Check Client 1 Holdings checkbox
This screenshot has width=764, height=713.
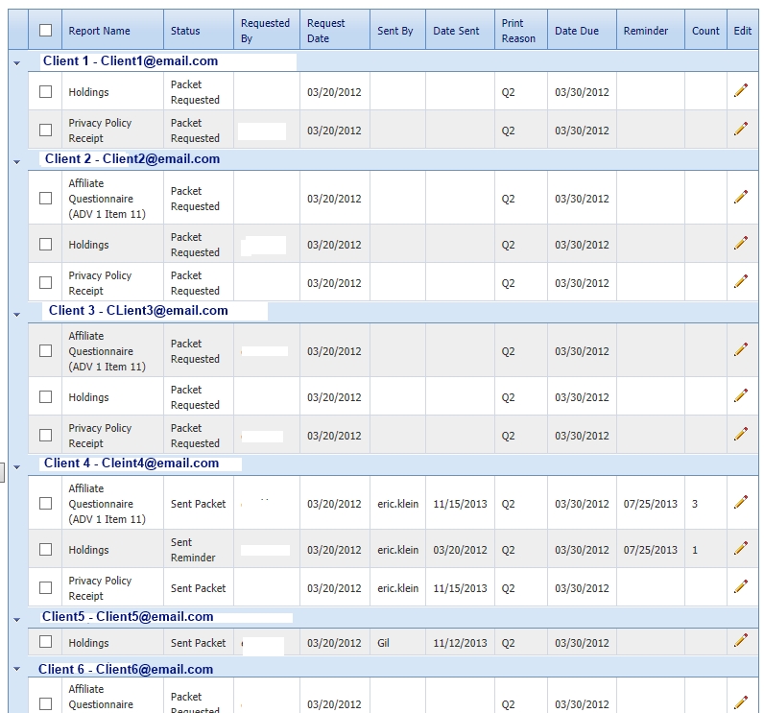point(45,91)
